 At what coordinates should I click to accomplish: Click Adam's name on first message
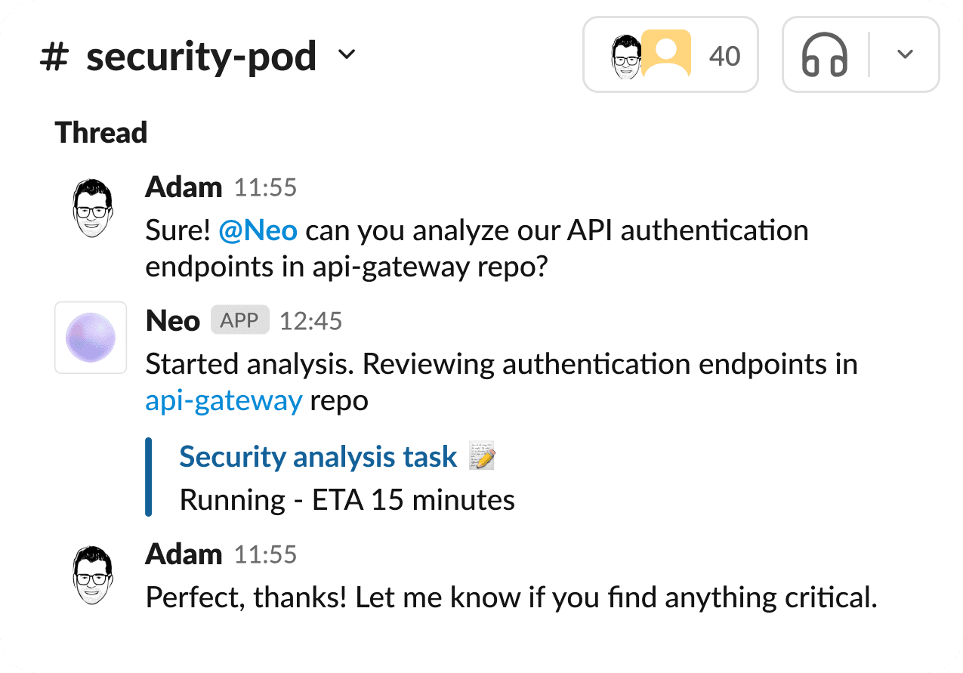point(183,187)
